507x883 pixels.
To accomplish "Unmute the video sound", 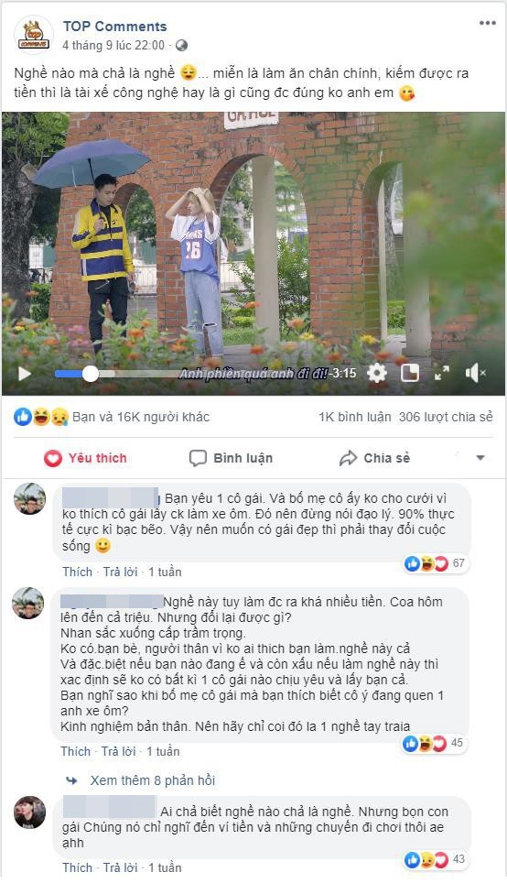I will pos(476,373).
